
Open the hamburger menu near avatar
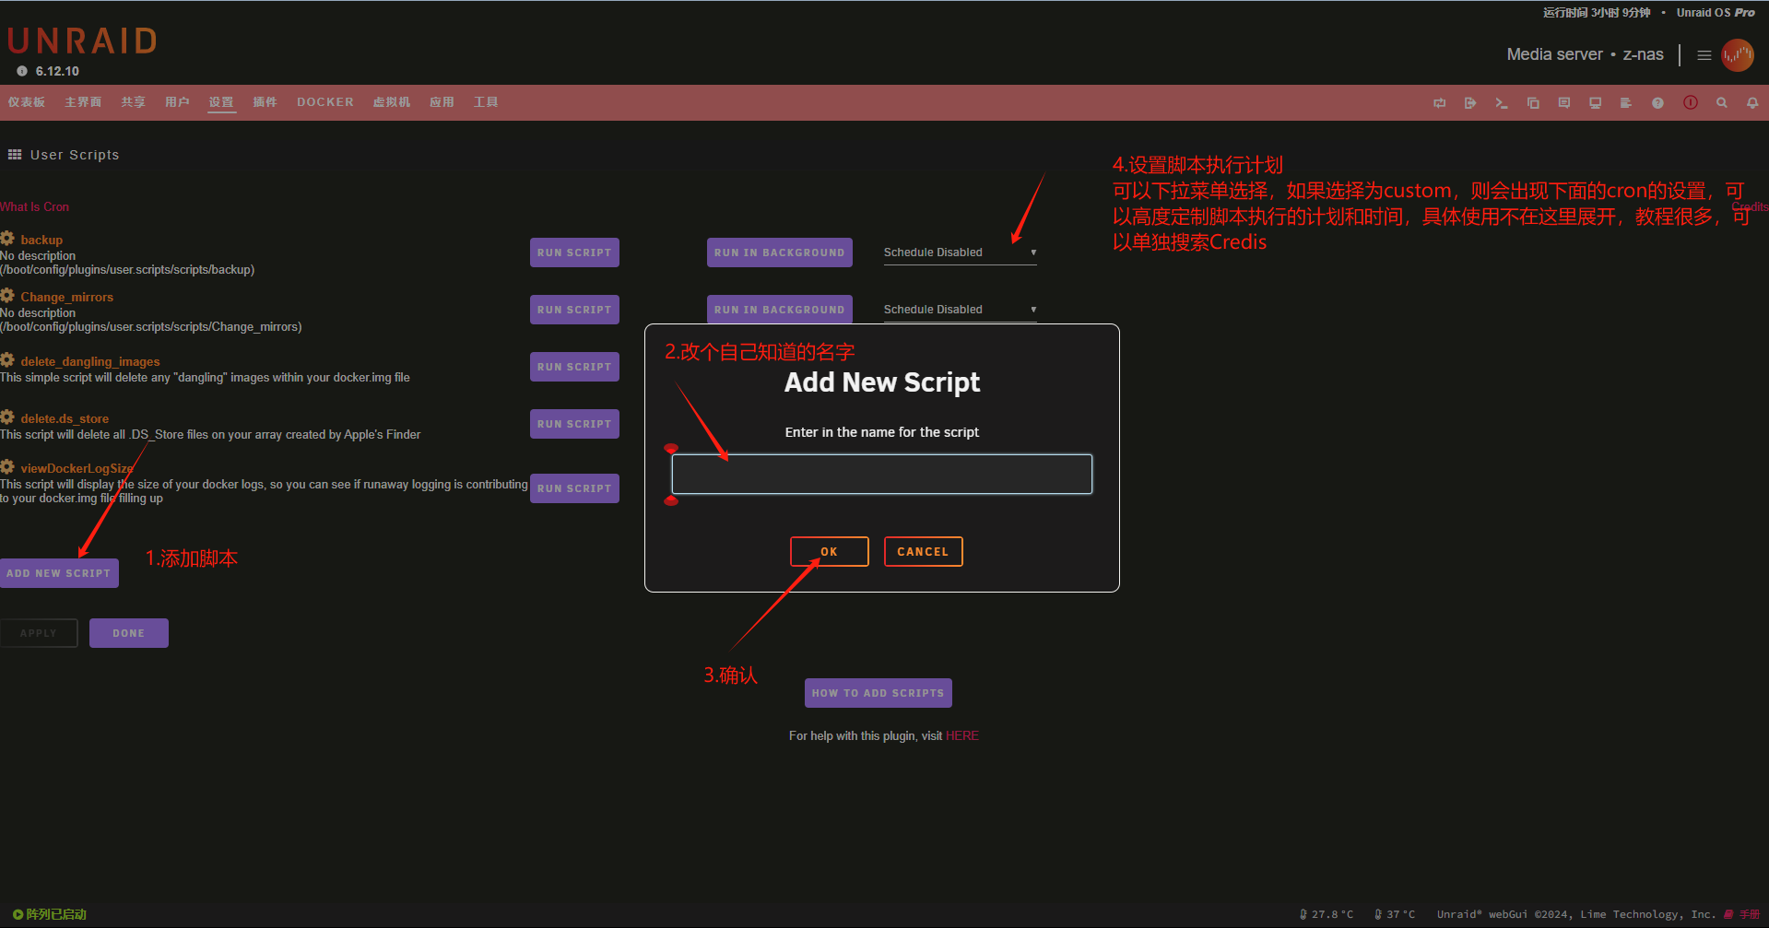(1704, 55)
